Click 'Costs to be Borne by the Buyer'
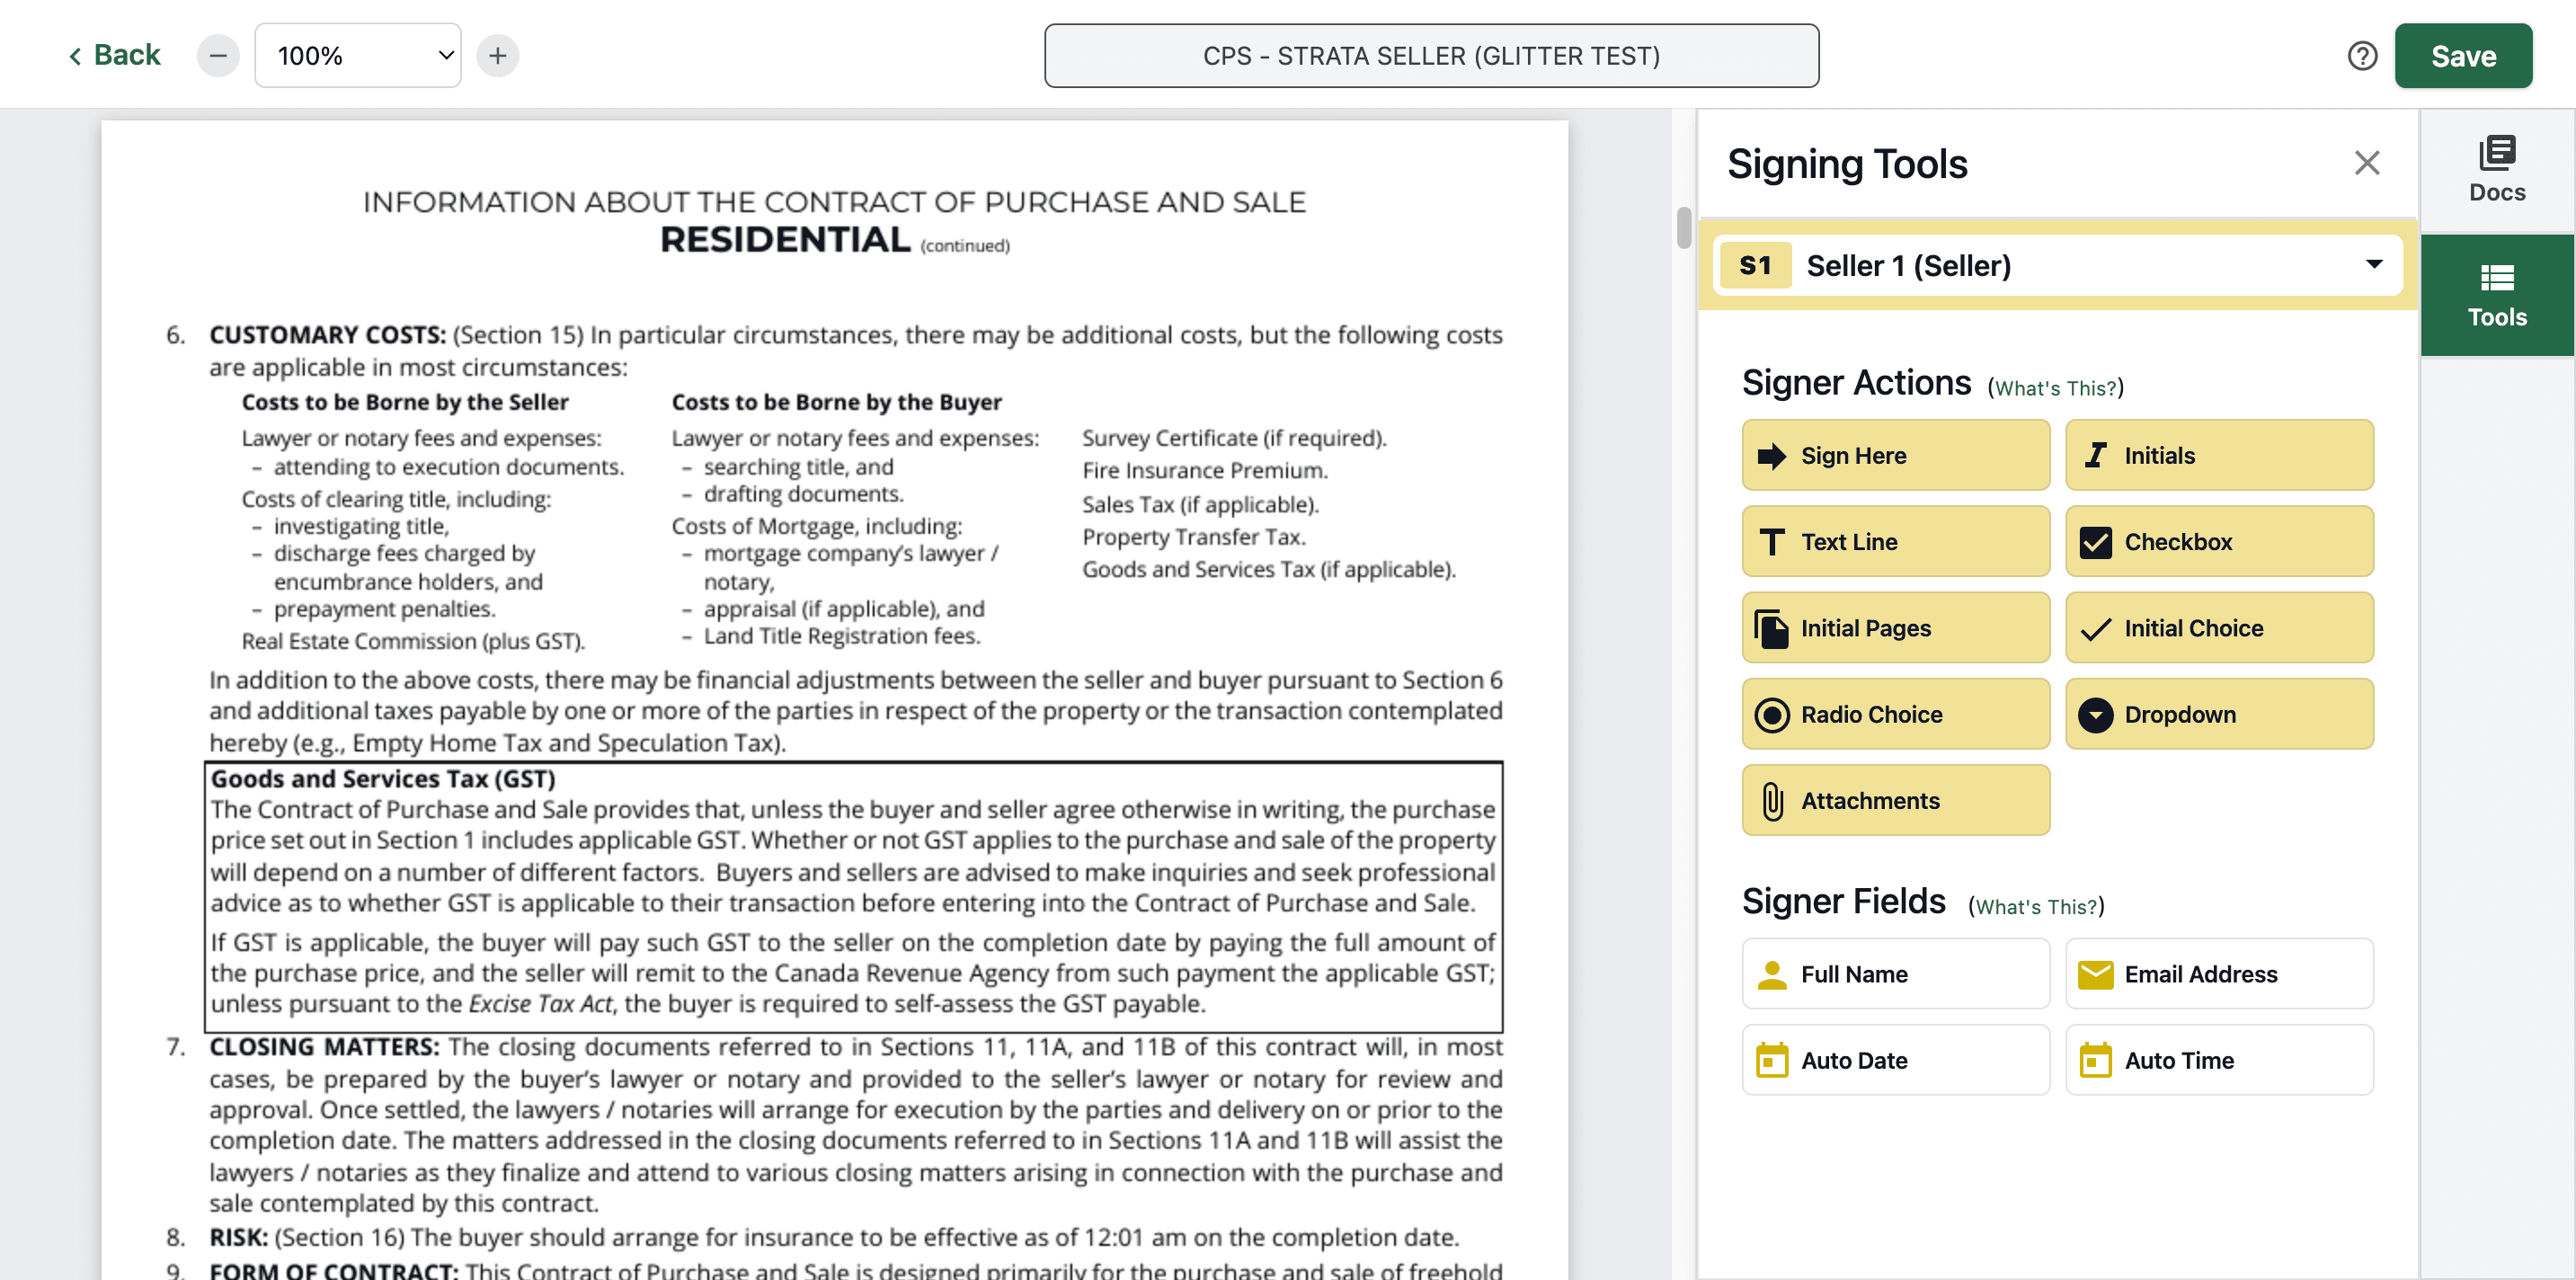 (836, 402)
